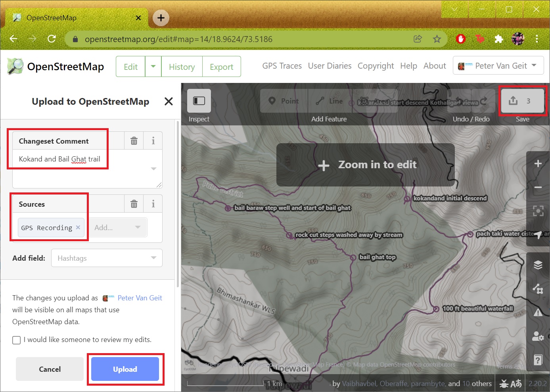Select the bail ghat top map label
This screenshot has width=550, height=392.
pyautogui.click(x=377, y=257)
